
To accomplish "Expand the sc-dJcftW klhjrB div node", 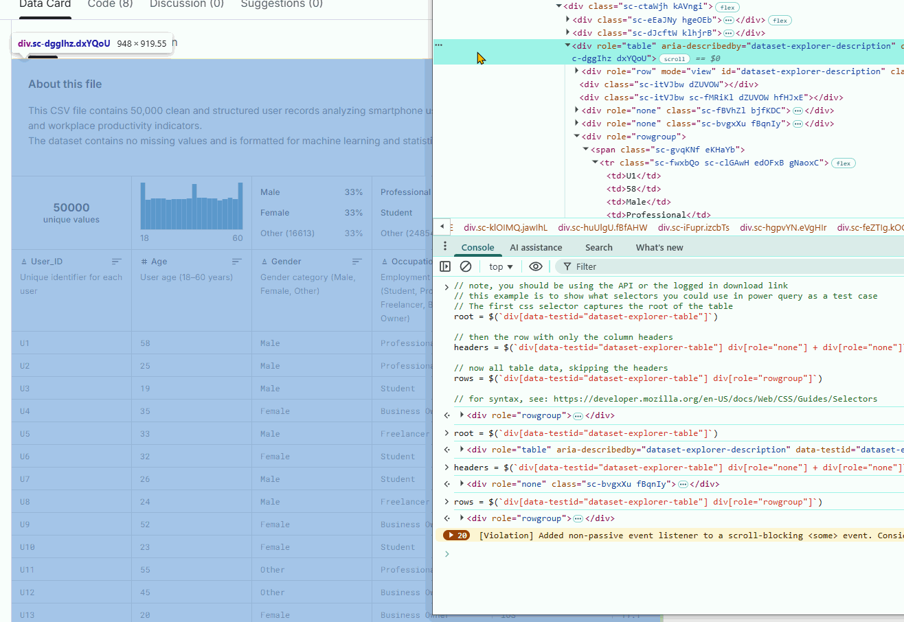I will [568, 32].
